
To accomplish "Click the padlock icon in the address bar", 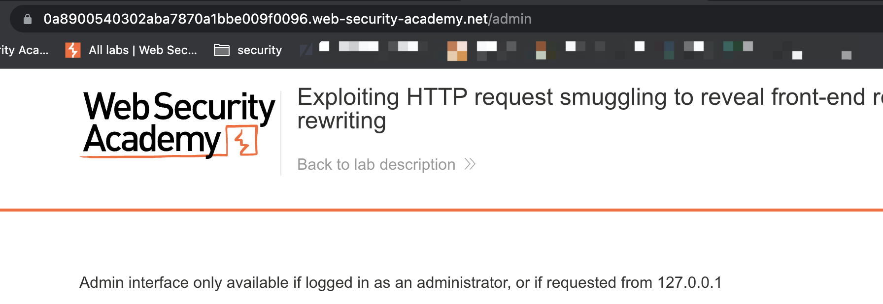I will pos(28,19).
